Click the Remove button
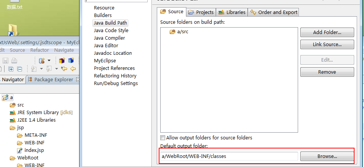This screenshot has height=167, width=364. pyautogui.click(x=327, y=72)
